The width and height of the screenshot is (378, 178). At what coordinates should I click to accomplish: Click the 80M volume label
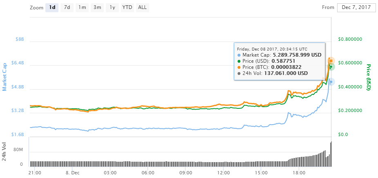(18, 150)
